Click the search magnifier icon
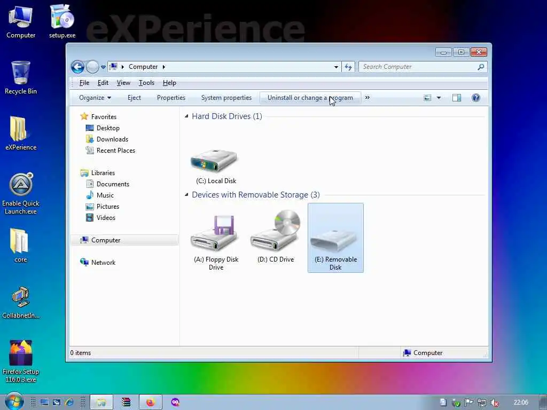547x410 pixels. tap(481, 67)
